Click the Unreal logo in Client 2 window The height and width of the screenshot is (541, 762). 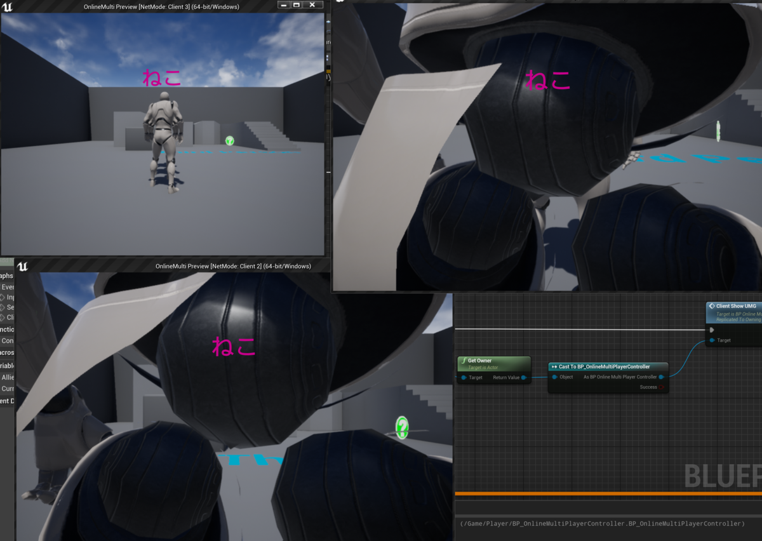(x=23, y=266)
